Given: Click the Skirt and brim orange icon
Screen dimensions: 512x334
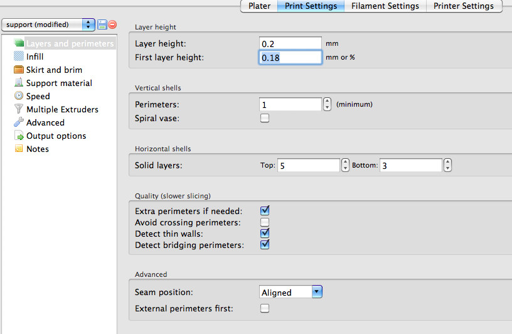Looking at the screenshot, I should 19,69.
